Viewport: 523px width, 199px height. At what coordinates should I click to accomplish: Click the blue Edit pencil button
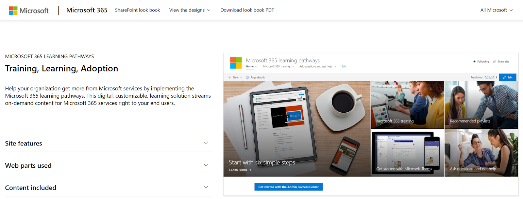click(x=508, y=77)
